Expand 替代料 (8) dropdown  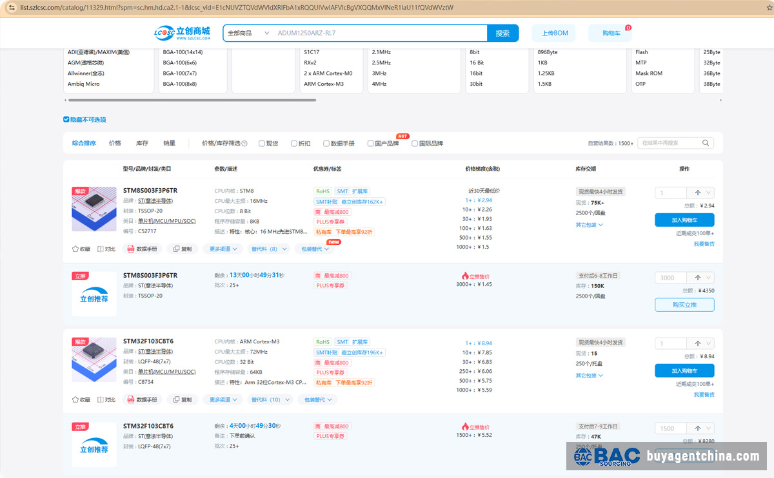click(x=268, y=249)
